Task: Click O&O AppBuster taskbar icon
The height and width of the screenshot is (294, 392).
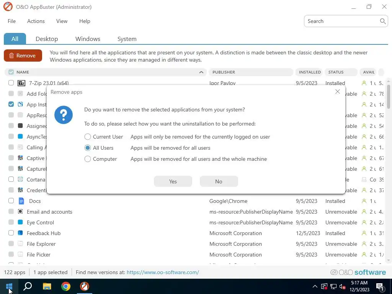Action: [x=85, y=286]
